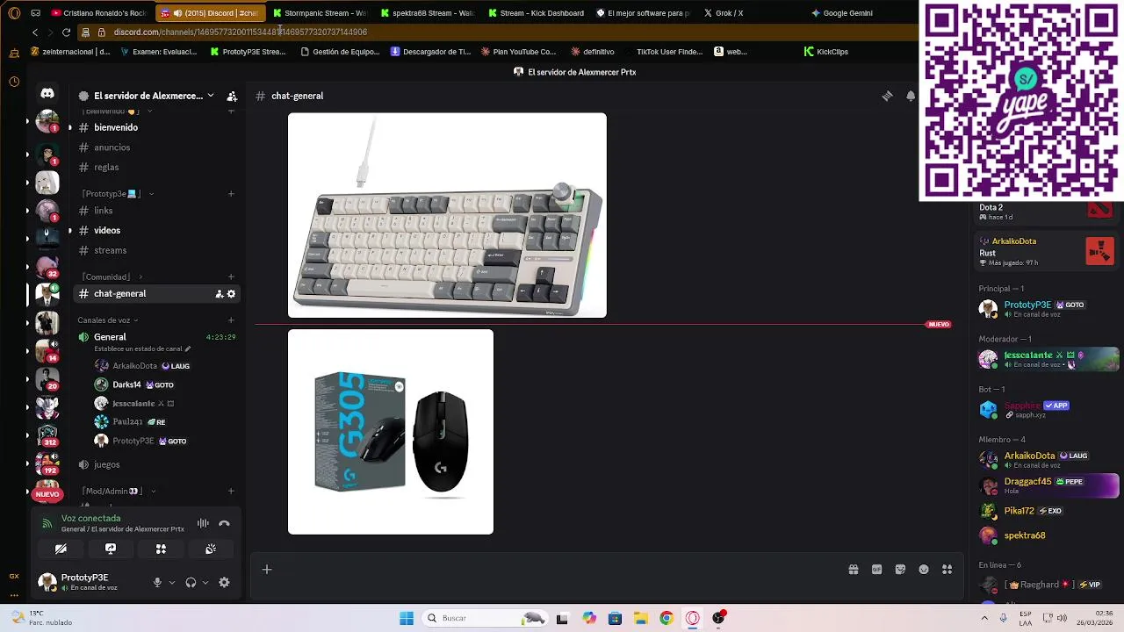Mute the microphone
Screen dimensions: 1124x632
[157, 582]
